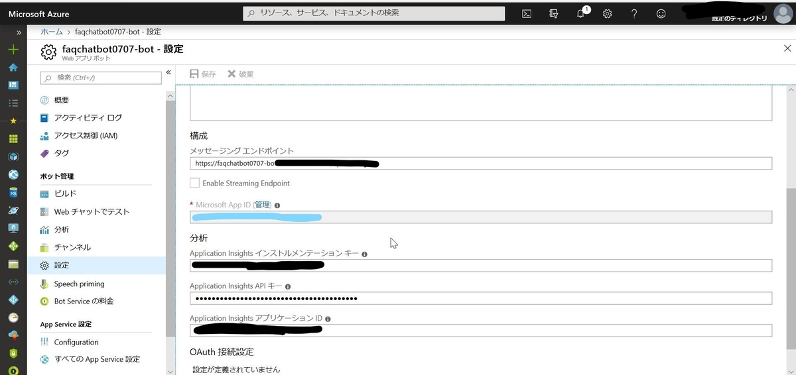The height and width of the screenshot is (375, 796).
Task: Open Resource groups cube icon
Action: click(x=13, y=156)
